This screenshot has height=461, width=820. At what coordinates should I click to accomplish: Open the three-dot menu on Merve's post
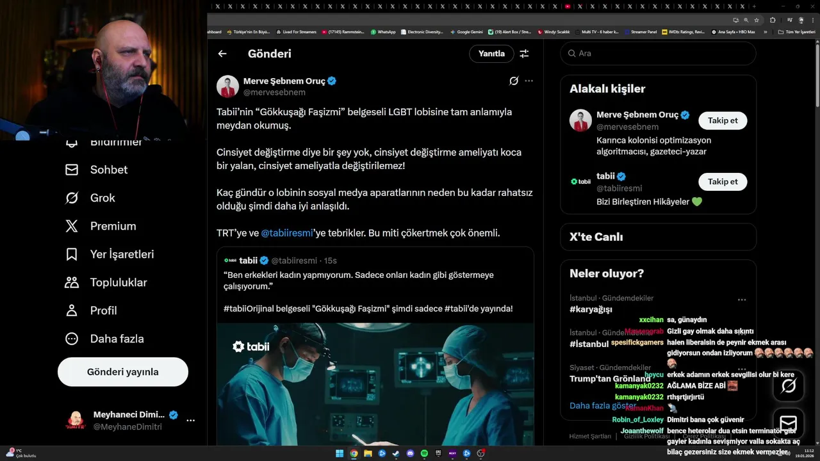pyautogui.click(x=529, y=81)
